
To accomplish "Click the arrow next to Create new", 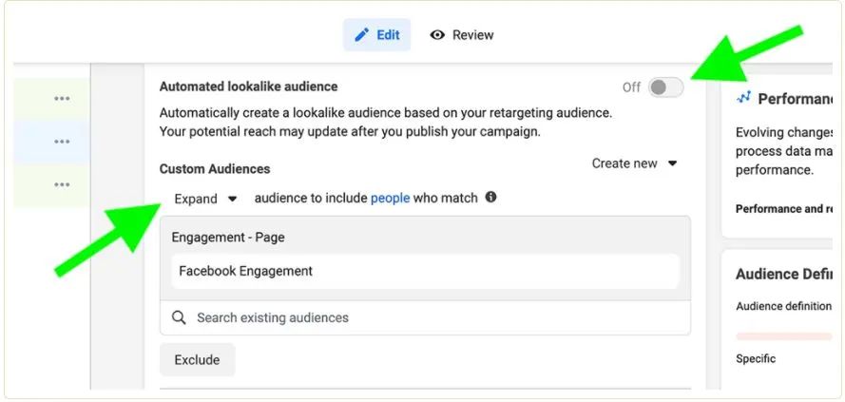I will [673, 163].
